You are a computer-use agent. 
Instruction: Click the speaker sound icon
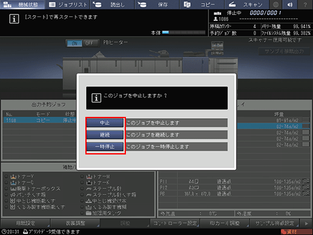290,4
